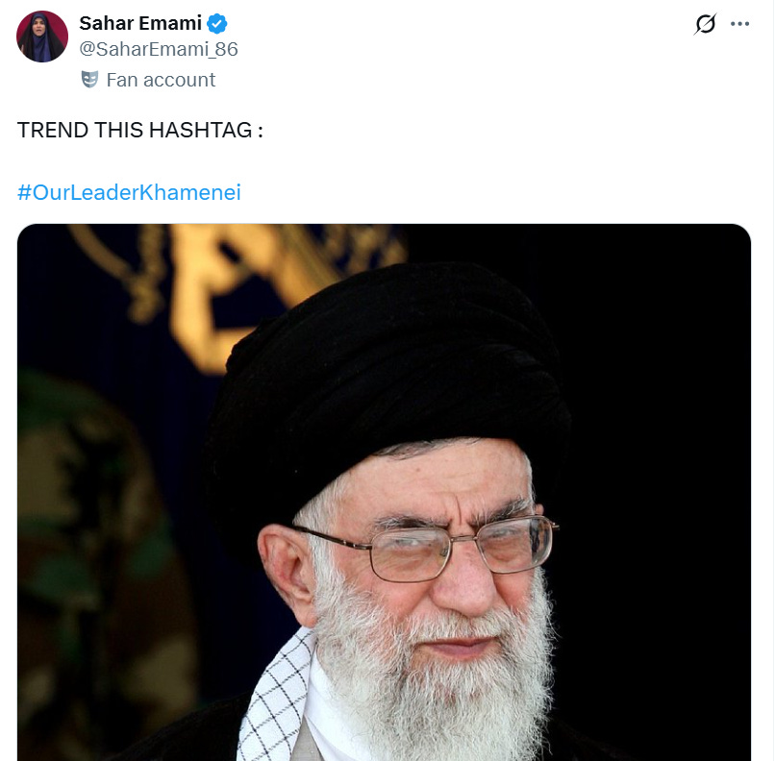The image size is (775, 761).
Task: Open the Sahar Emami display name
Action: (140, 23)
